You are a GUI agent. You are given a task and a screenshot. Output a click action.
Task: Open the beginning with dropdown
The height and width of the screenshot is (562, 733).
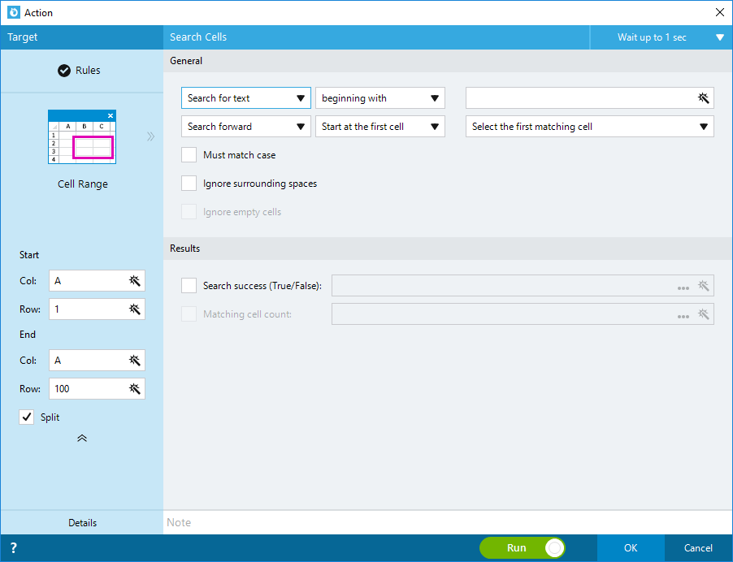pos(380,98)
